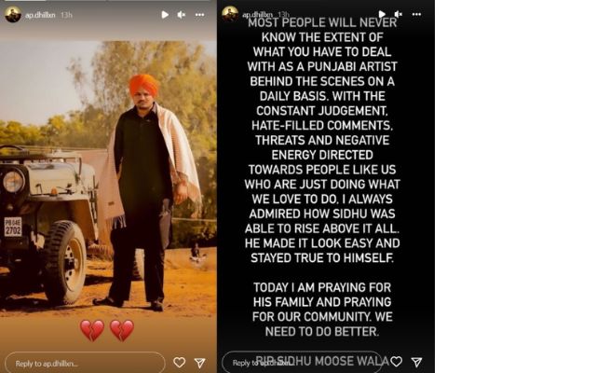Click the right story reply field
596x373 pixels.
tap(302, 363)
